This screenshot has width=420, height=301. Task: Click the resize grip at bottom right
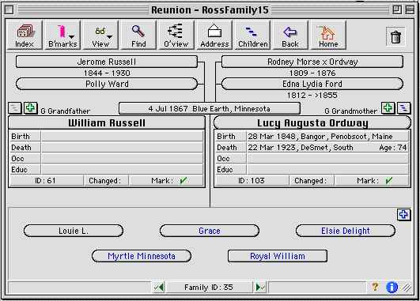click(x=407, y=288)
